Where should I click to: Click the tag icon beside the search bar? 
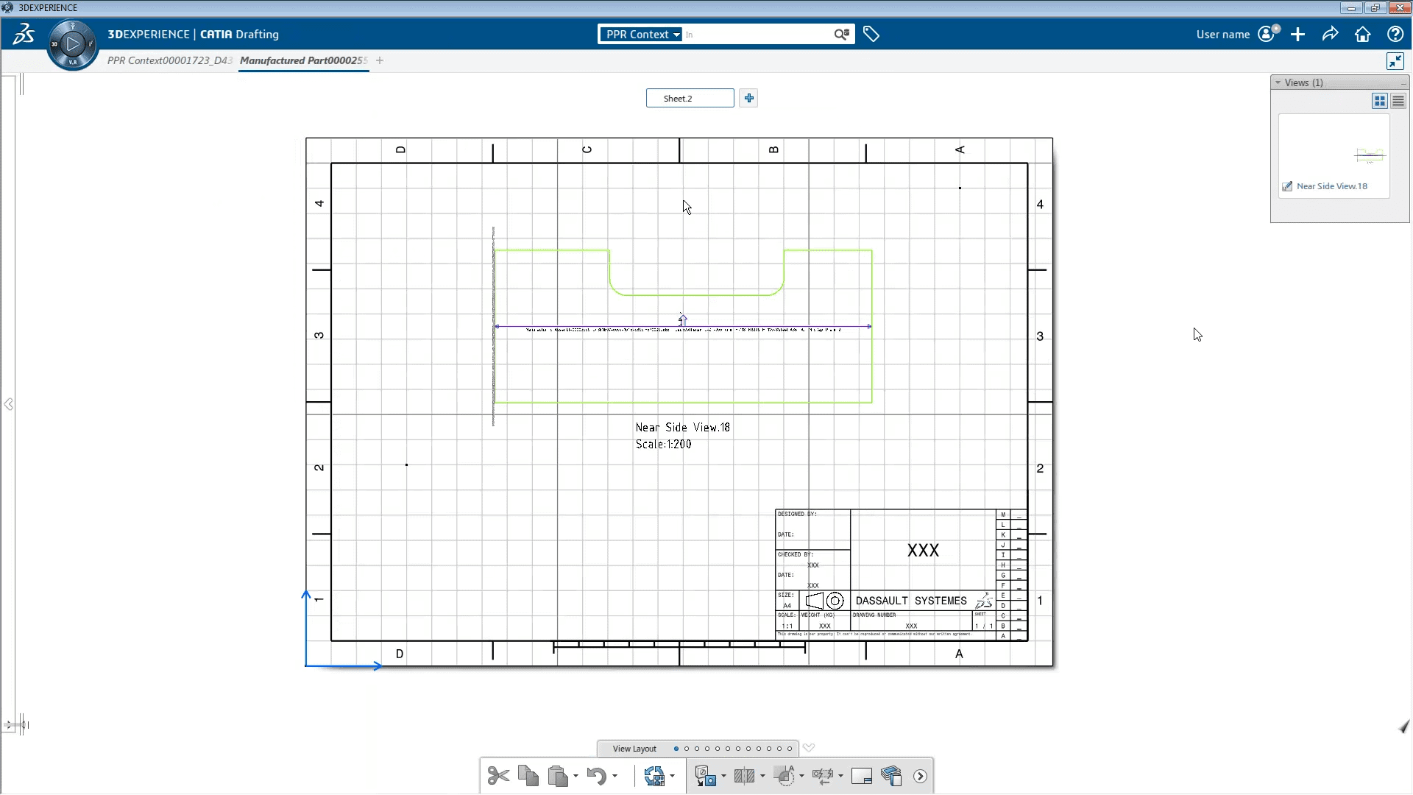tap(871, 35)
